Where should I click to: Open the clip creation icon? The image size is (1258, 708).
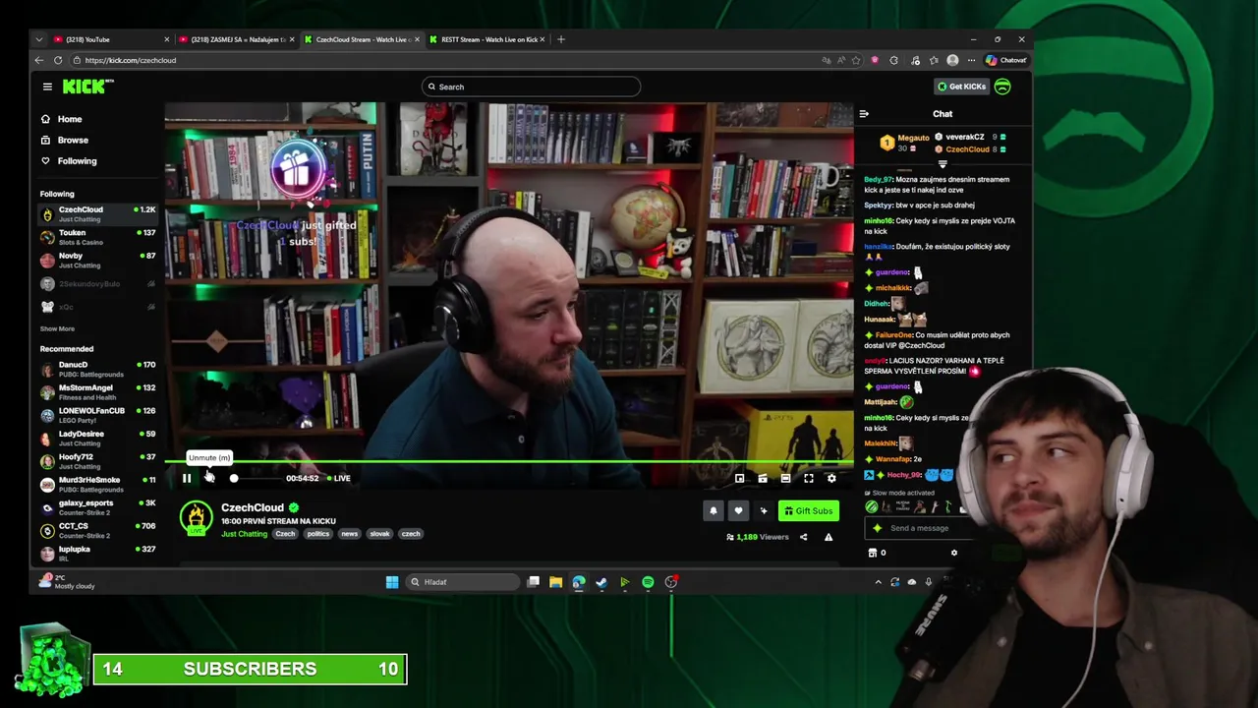coord(763,479)
